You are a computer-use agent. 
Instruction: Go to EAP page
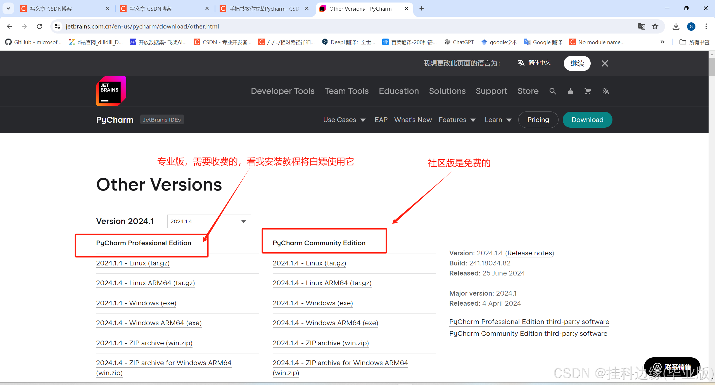(381, 120)
